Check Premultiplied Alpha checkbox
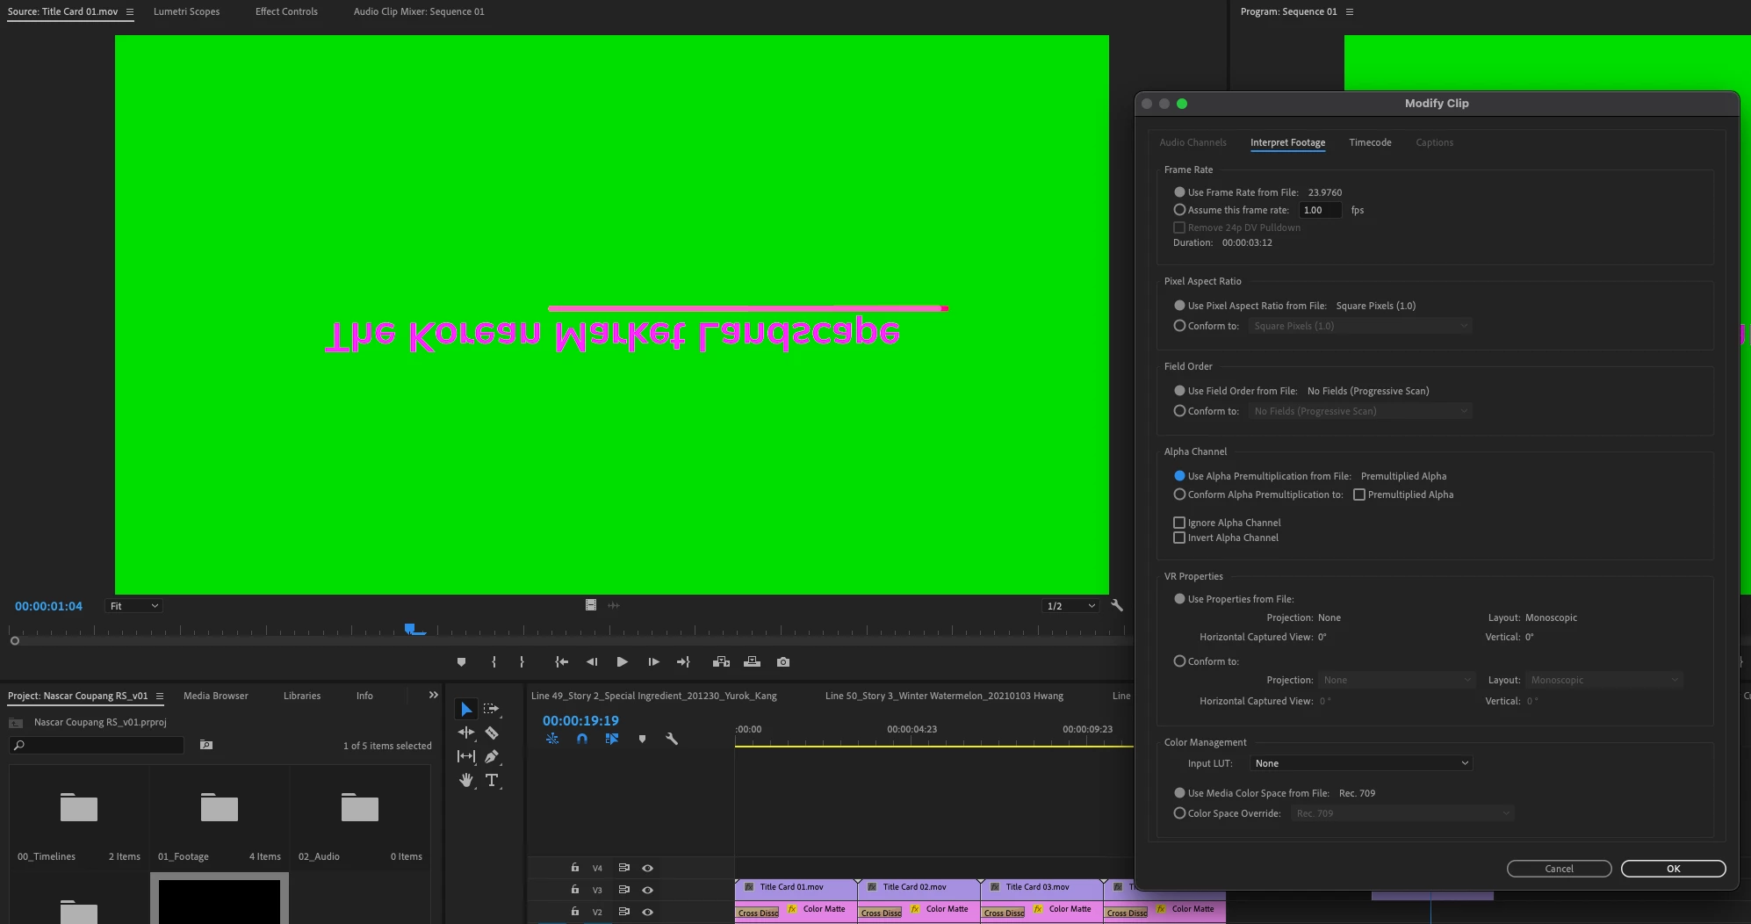This screenshot has height=924, width=1751. pos(1359,494)
